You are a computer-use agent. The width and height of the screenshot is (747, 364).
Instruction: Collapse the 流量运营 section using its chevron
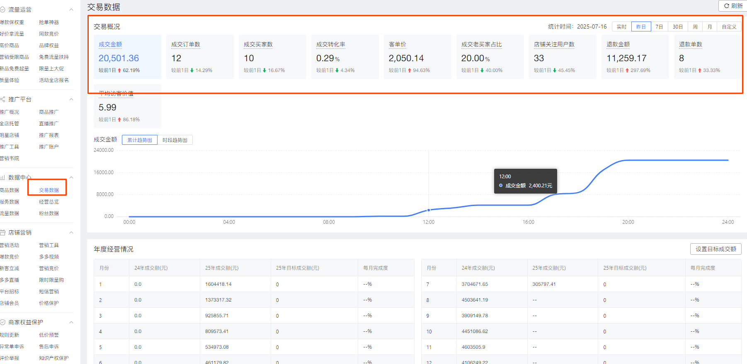tap(71, 10)
